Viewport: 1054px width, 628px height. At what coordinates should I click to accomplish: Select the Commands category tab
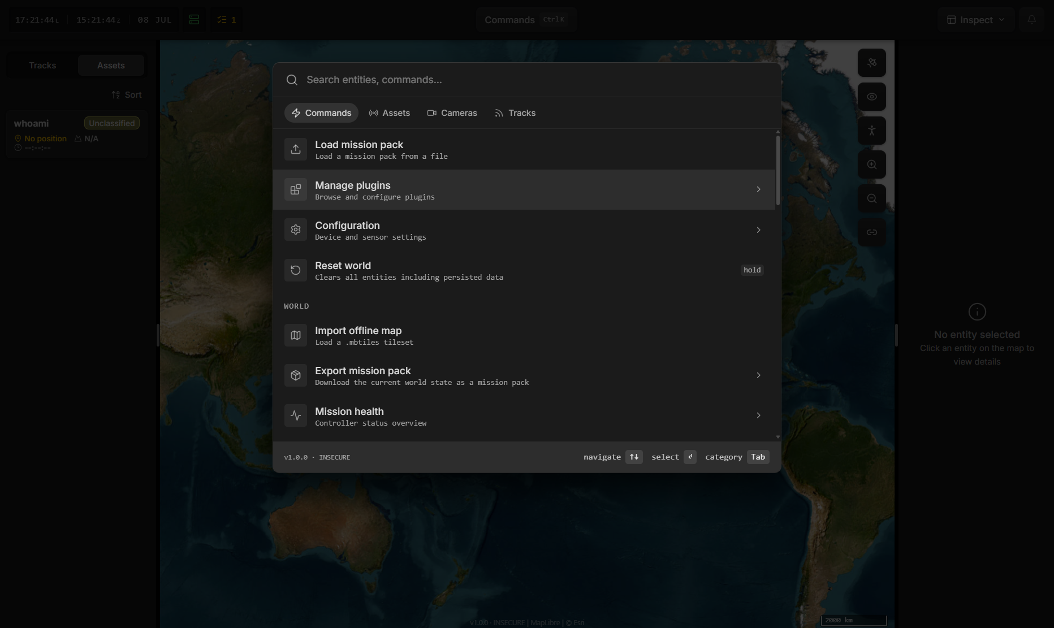pyautogui.click(x=321, y=113)
